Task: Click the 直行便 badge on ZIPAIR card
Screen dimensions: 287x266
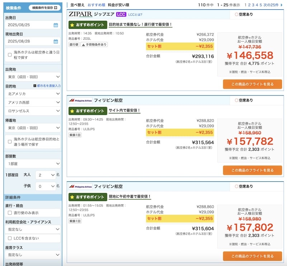Action: [x=74, y=45]
